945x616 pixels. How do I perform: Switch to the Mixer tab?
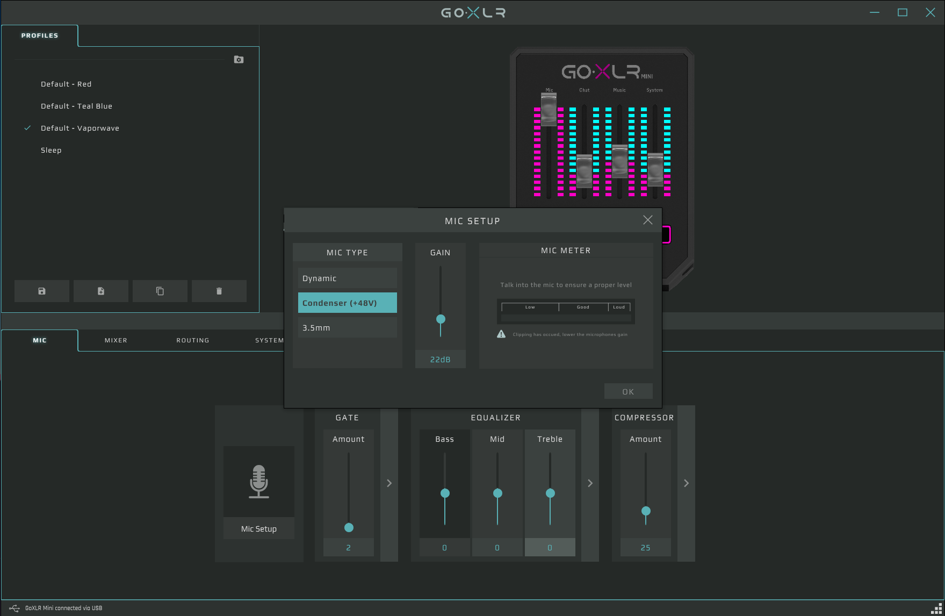pos(116,340)
